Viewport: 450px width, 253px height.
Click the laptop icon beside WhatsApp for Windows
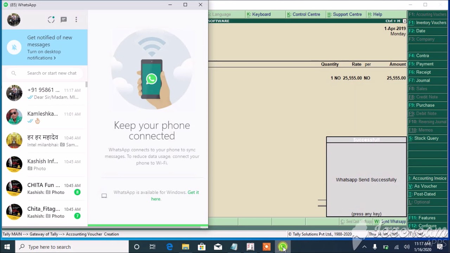(x=104, y=196)
